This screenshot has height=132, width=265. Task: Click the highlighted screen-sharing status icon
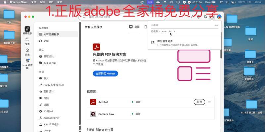(x=150, y=2)
